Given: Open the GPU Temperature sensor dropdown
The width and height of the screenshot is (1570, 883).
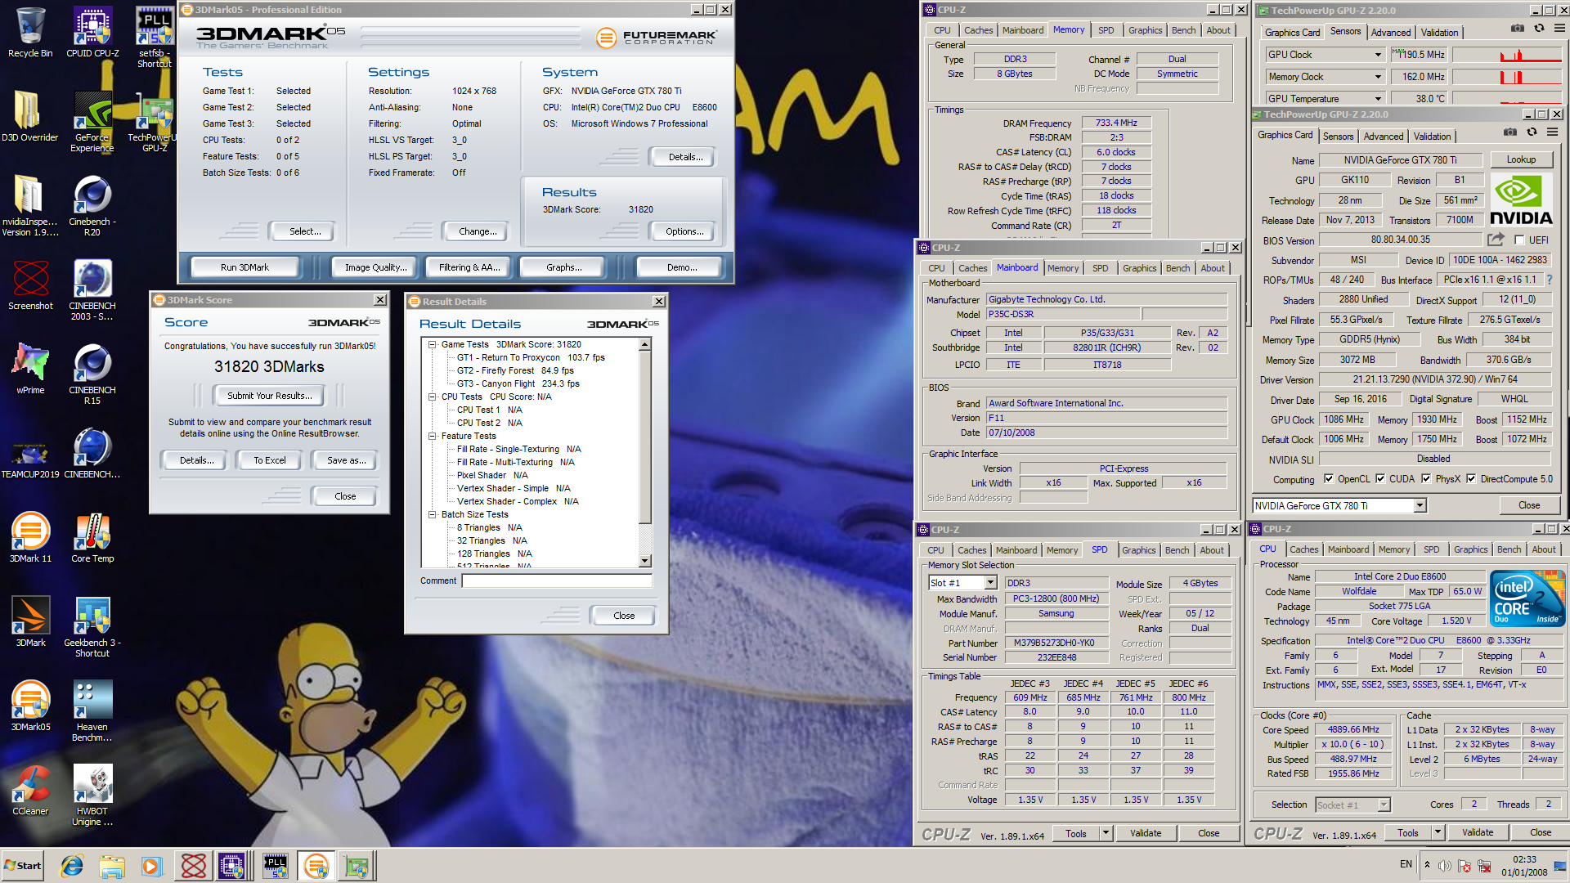Looking at the screenshot, I should (x=1378, y=99).
